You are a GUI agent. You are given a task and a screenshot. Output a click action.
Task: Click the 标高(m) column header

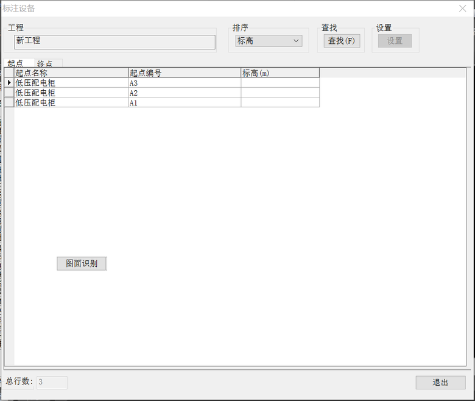[280, 73]
